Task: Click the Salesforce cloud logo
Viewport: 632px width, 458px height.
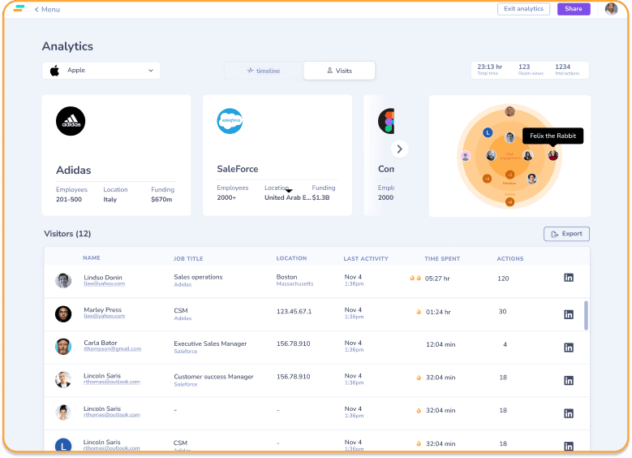Action: pos(230,121)
